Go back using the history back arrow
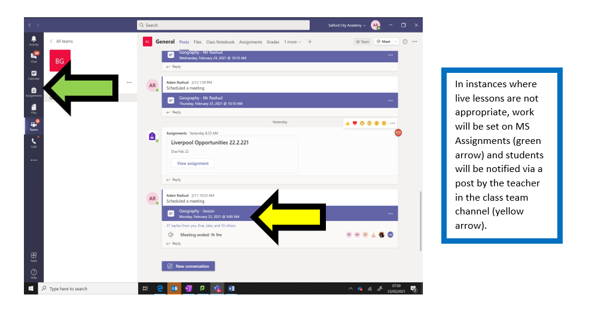 [30, 25]
